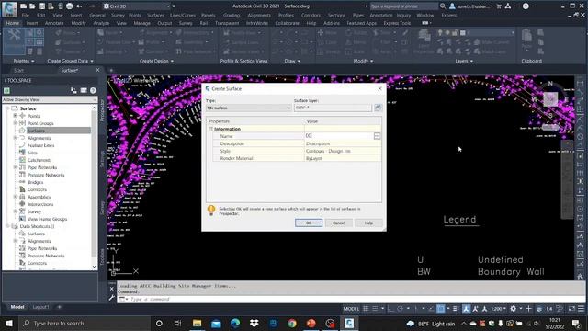Select Catchments in the tree
588x331 pixels.
(x=40, y=160)
